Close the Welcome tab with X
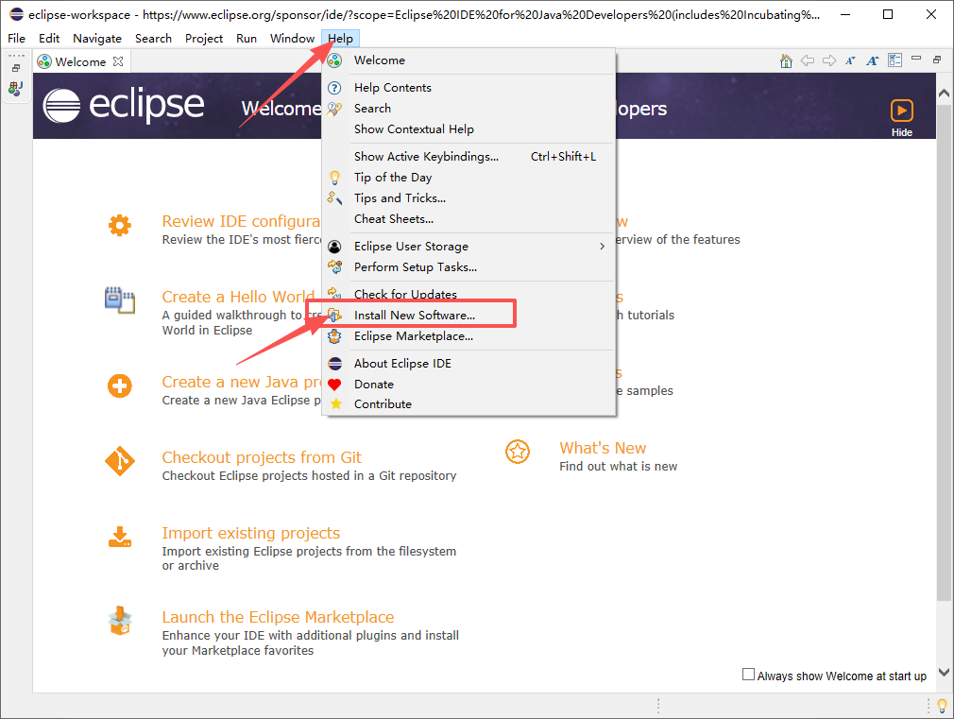Viewport: 954px width, 719px height. [x=118, y=61]
